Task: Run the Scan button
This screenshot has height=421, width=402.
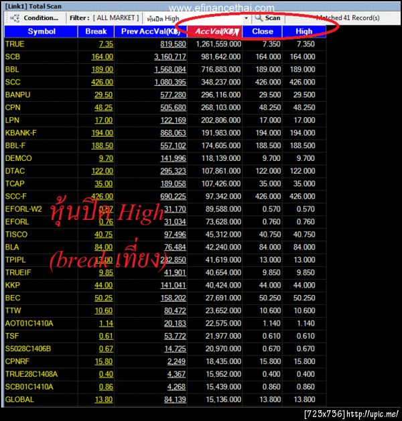Action: pyautogui.click(x=267, y=18)
